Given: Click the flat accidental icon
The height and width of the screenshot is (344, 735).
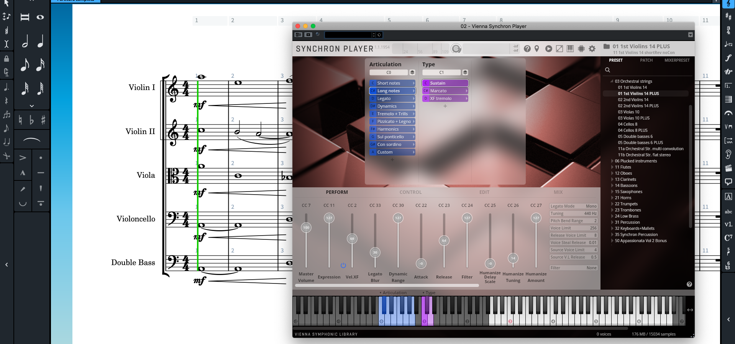Looking at the screenshot, I should coord(32,120).
